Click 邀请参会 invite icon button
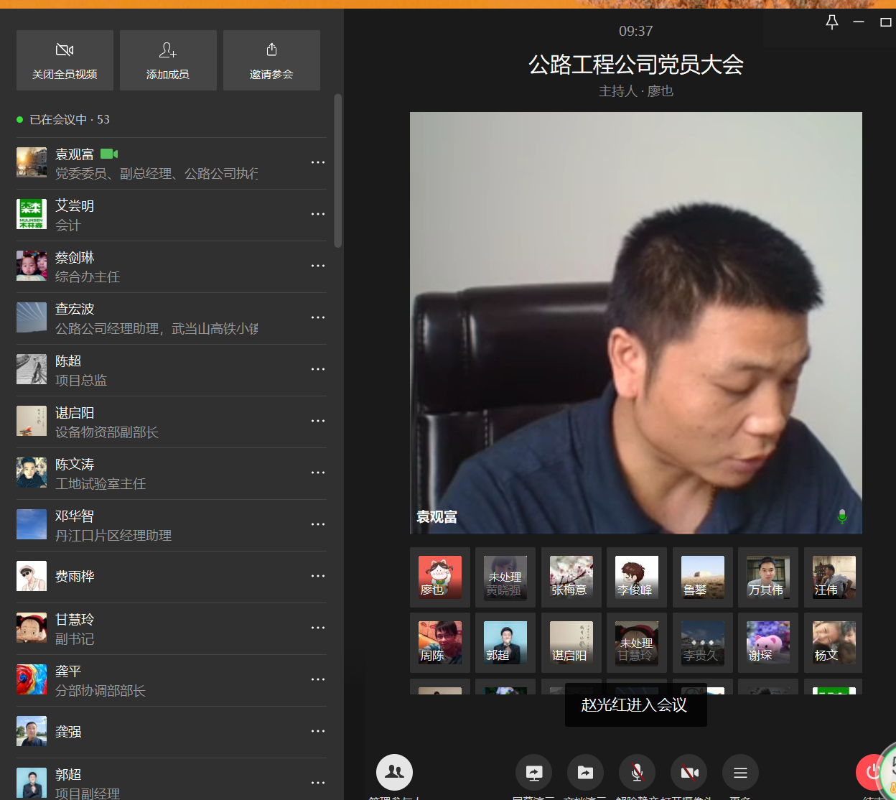The width and height of the screenshot is (896, 800). [271, 60]
